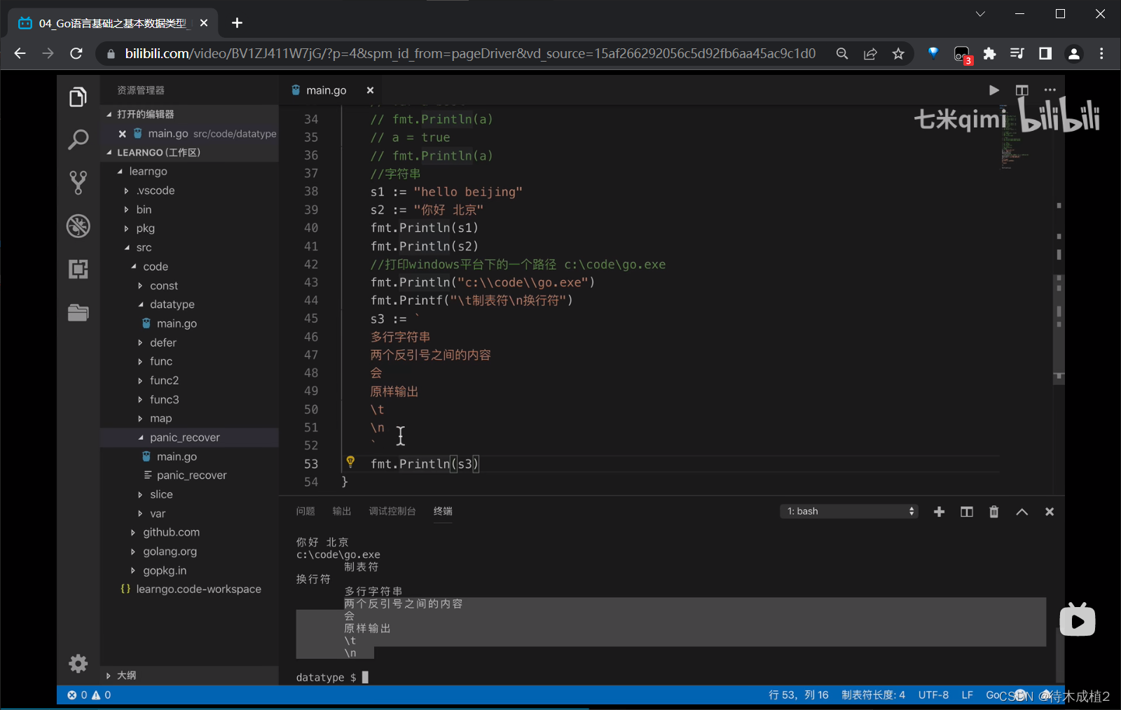Click the bilibili floating play icon
The width and height of the screenshot is (1121, 710).
1077,619
